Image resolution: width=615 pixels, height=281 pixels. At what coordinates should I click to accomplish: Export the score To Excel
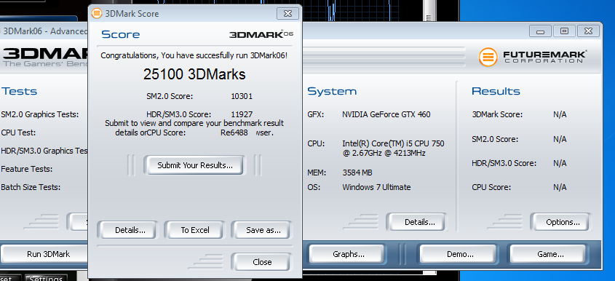(x=195, y=230)
